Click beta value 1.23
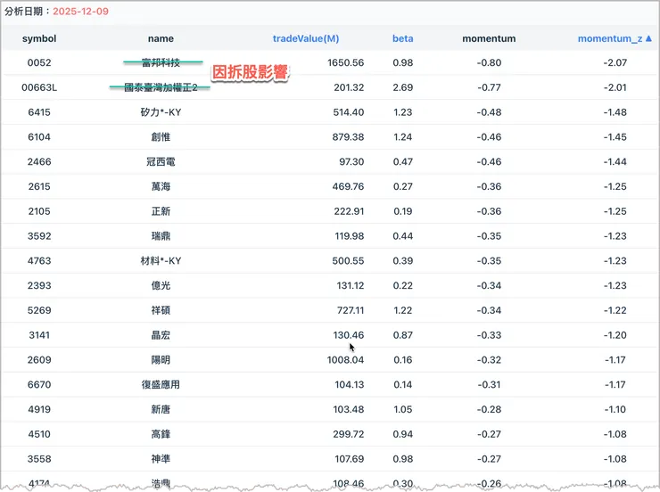 click(403, 112)
